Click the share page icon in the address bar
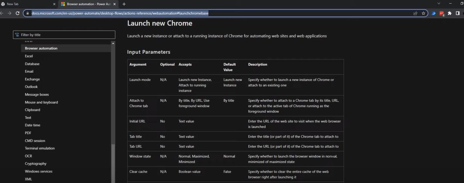This screenshot has height=183, width=464. tap(415, 13)
